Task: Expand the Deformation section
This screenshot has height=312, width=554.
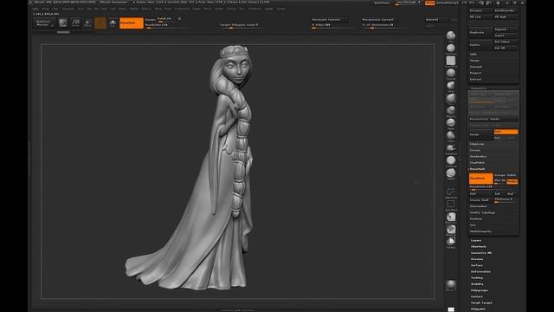Action: coord(480,271)
